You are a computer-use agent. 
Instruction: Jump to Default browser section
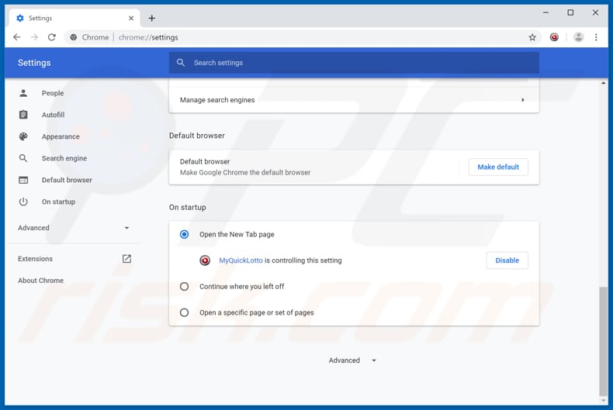[67, 180]
